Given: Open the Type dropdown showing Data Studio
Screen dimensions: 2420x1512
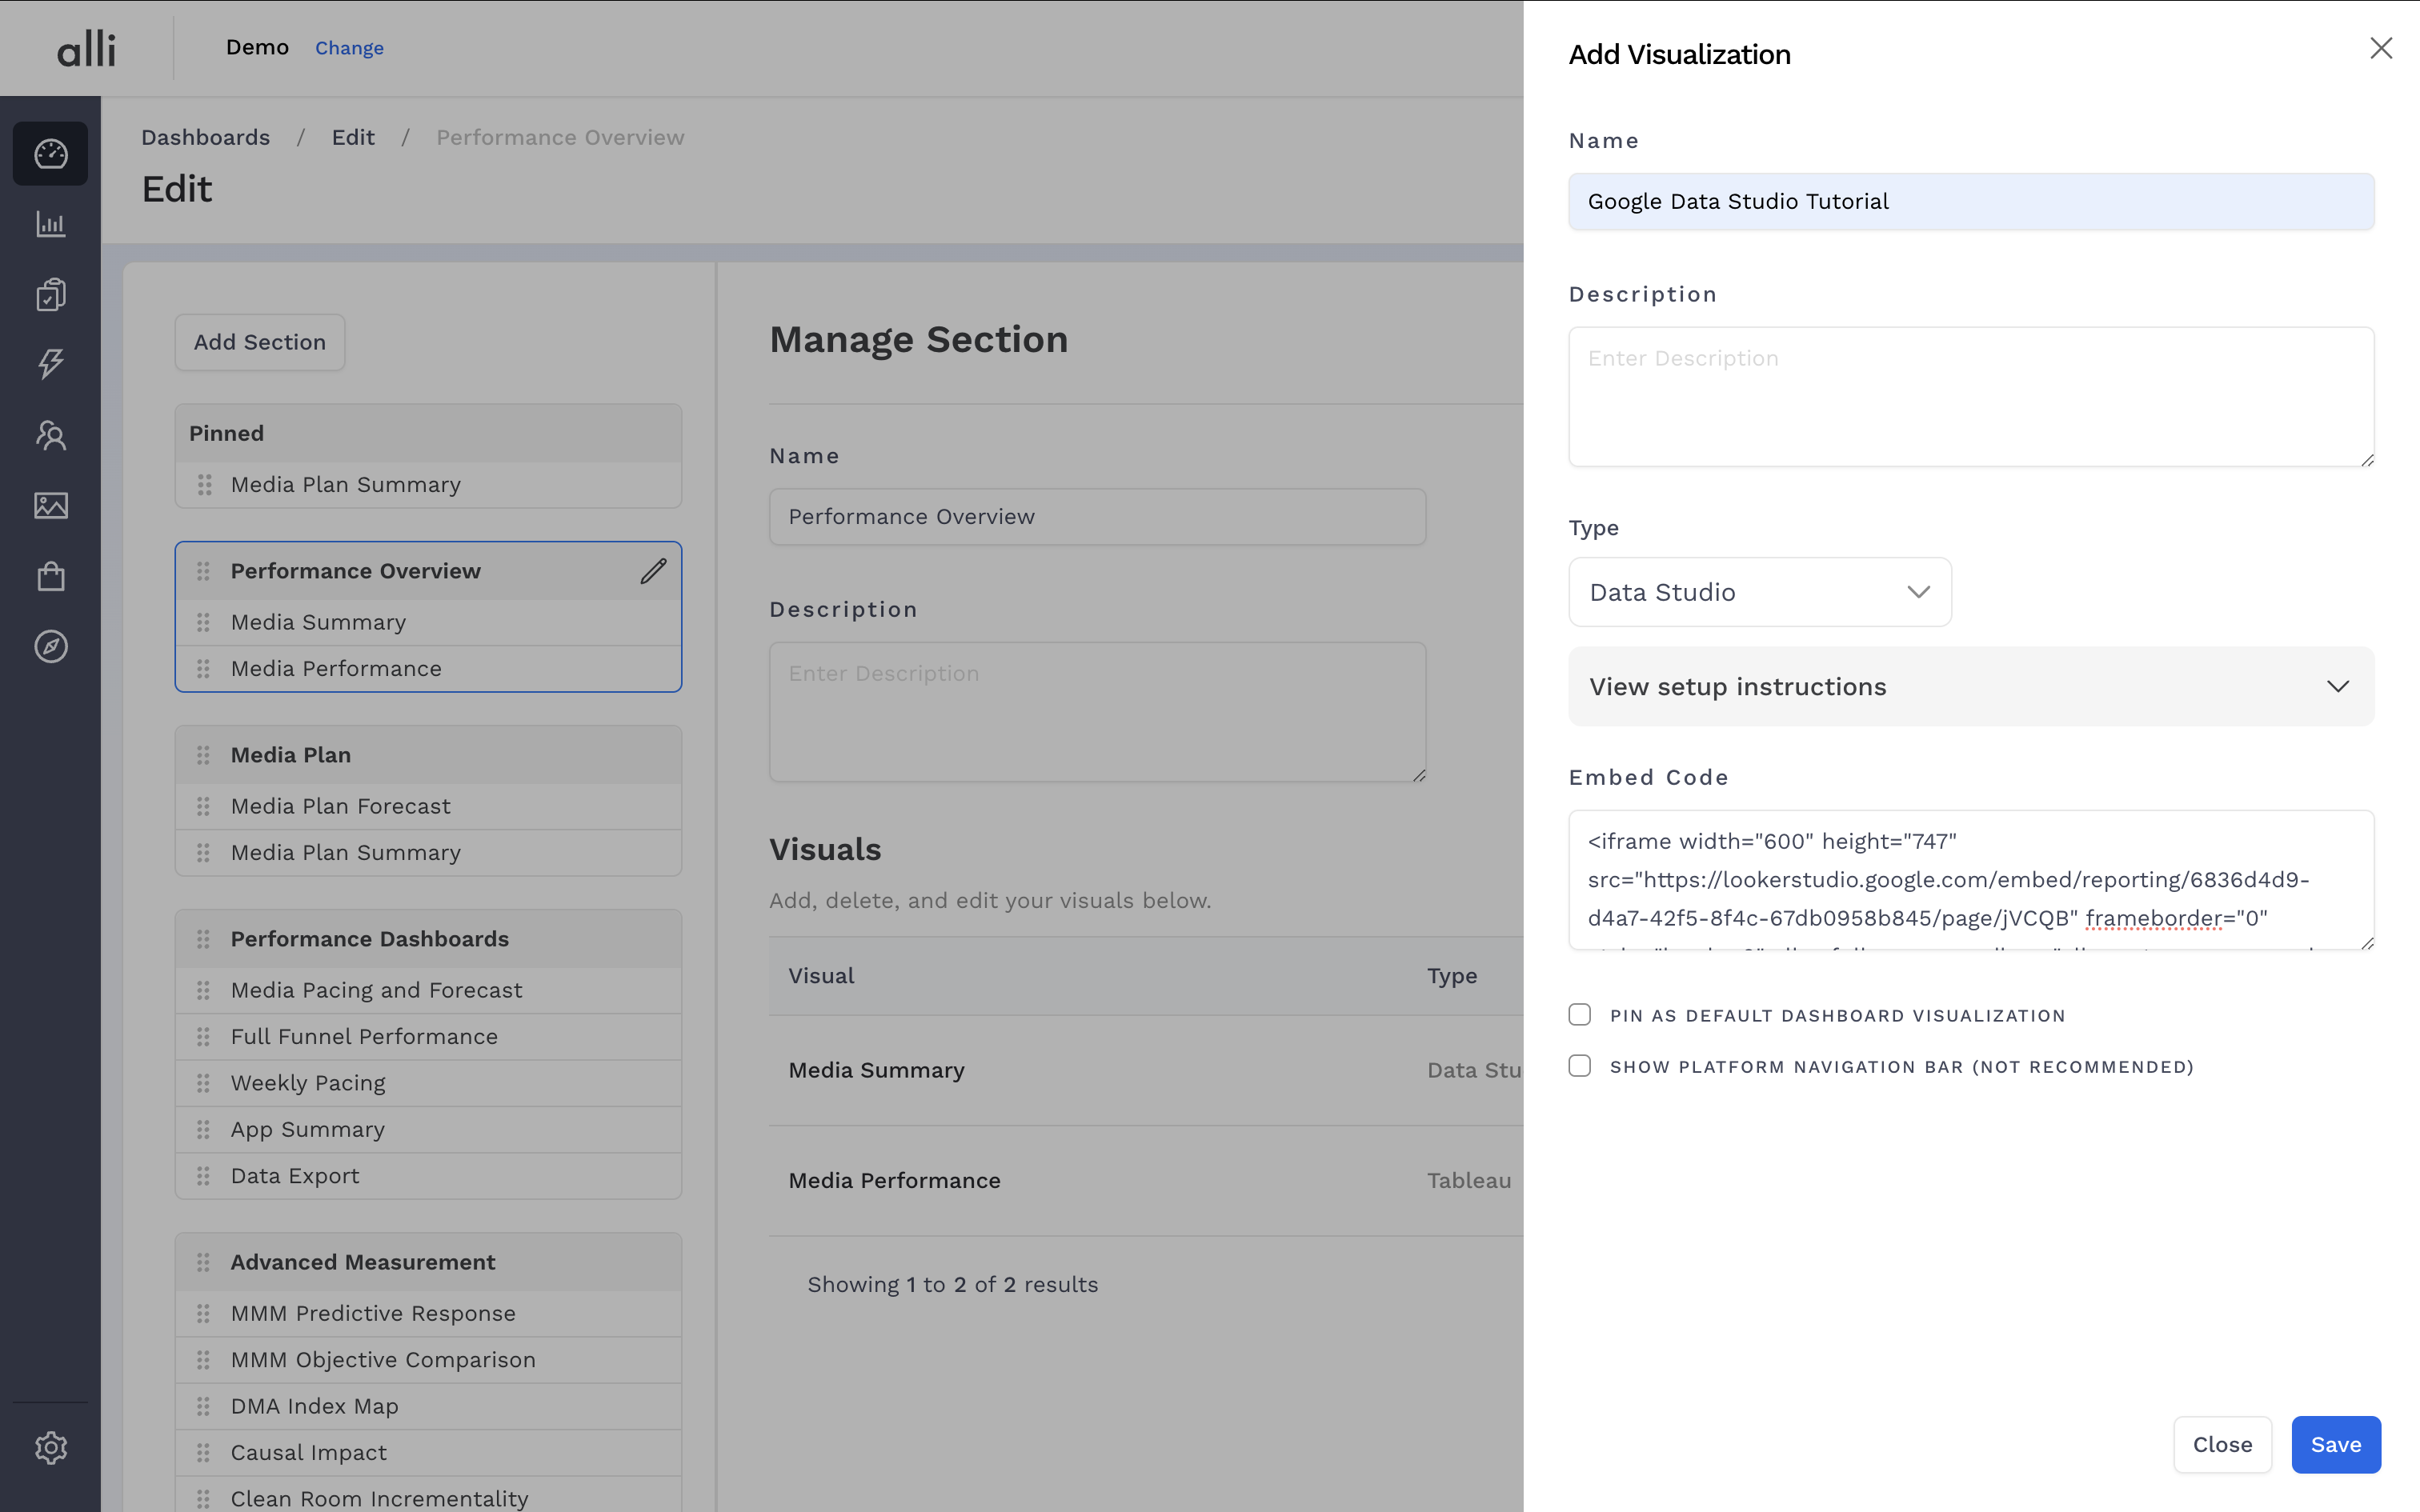Looking at the screenshot, I should 1759,592.
